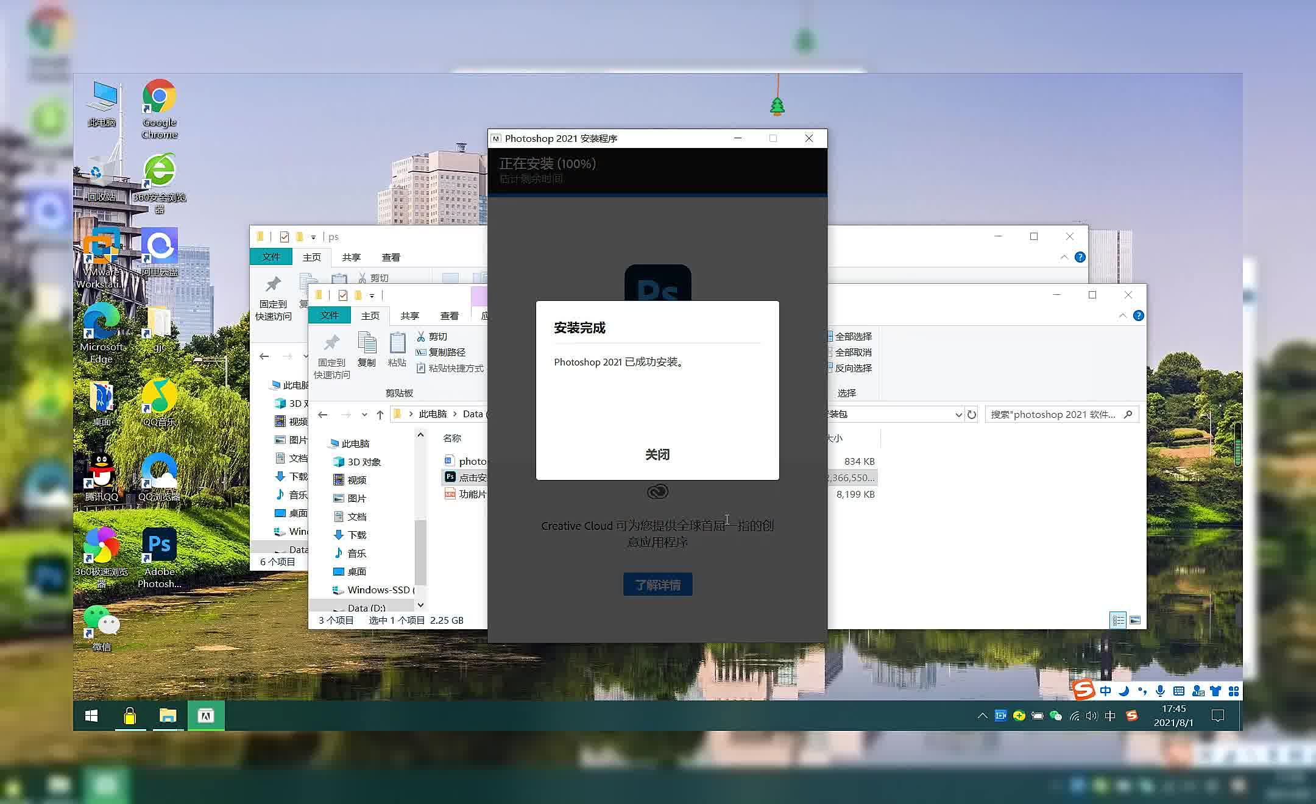Image resolution: width=1316 pixels, height=804 pixels.
Task: Click the Wi-Fi network tray icon
Action: 1074,716
